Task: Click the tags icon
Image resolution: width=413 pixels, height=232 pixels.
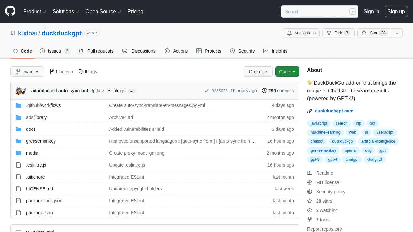Action: 81,72
